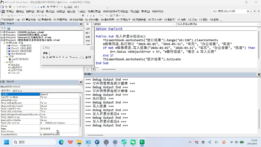Screen dimensions: 261x147
Task: Expand Project vbayyds语音编程助手.xlam node
Action: pyautogui.click(x=2, y=37)
